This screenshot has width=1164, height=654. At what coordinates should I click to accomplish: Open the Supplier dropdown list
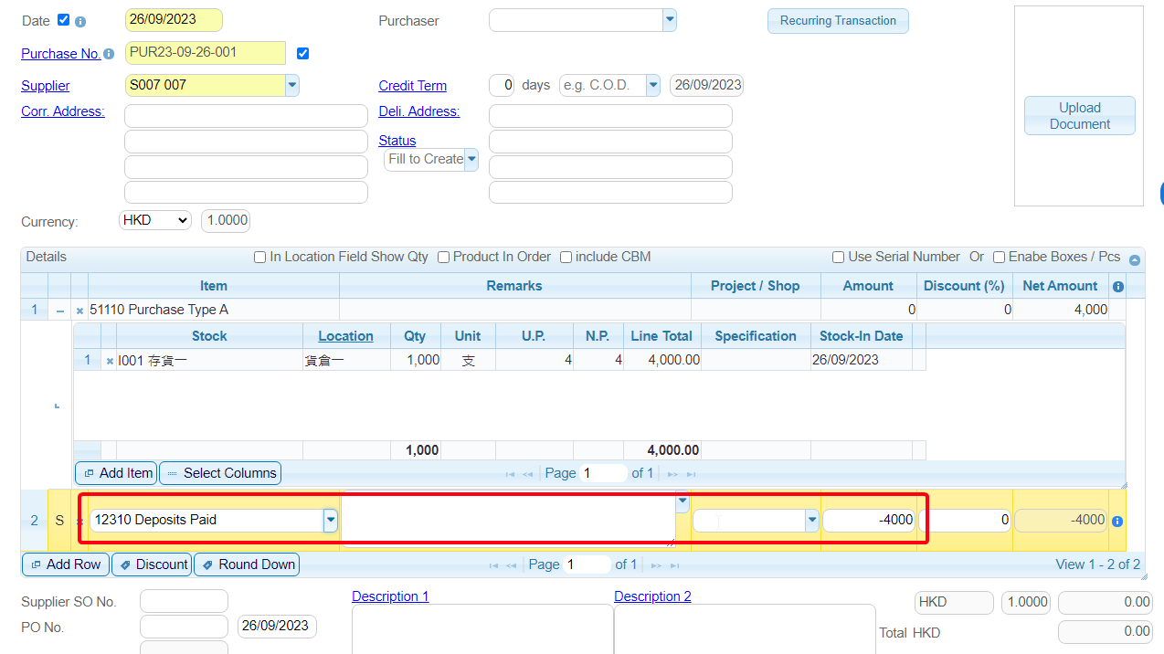click(291, 85)
